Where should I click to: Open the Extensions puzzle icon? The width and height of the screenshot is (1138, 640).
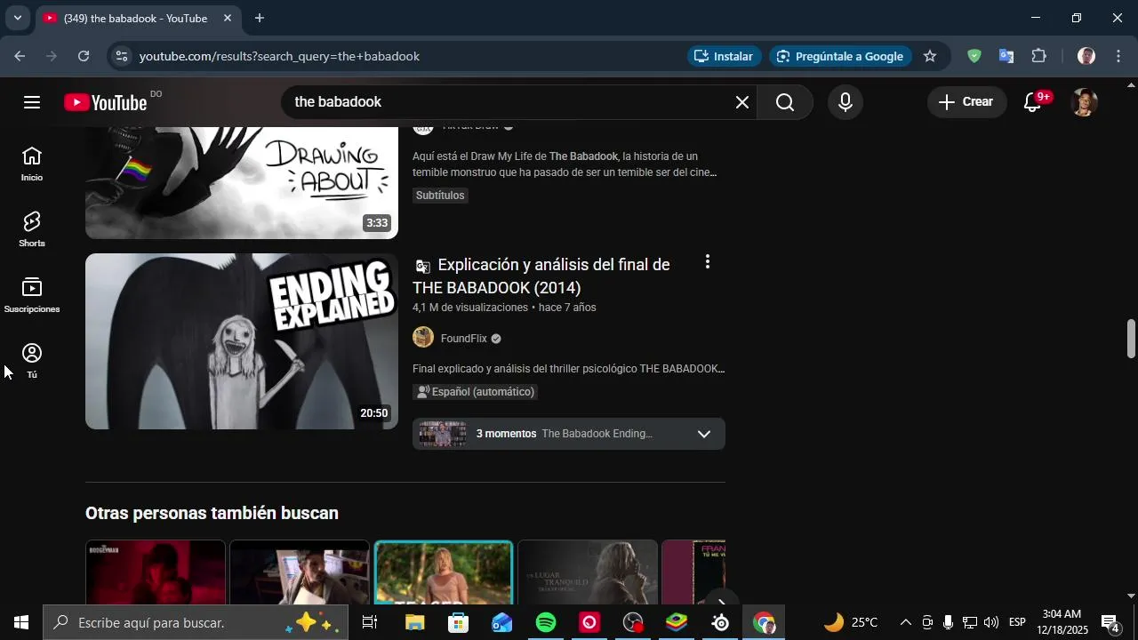pyautogui.click(x=1038, y=56)
